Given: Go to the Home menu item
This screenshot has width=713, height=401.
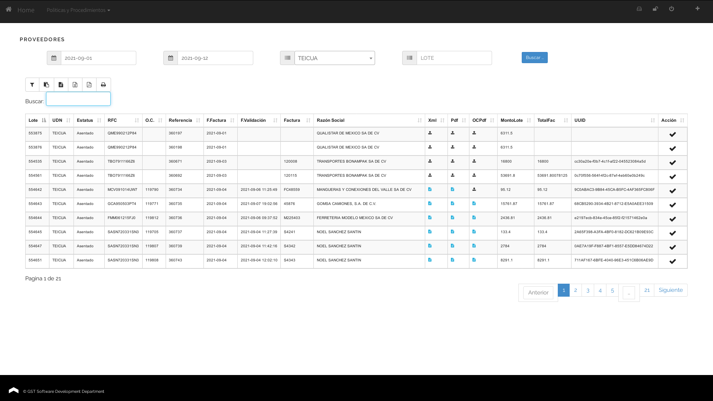Looking at the screenshot, I should pos(26,10).
